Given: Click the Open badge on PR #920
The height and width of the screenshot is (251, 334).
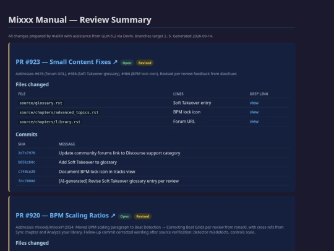Looking at the screenshot, I should tap(124, 216).
